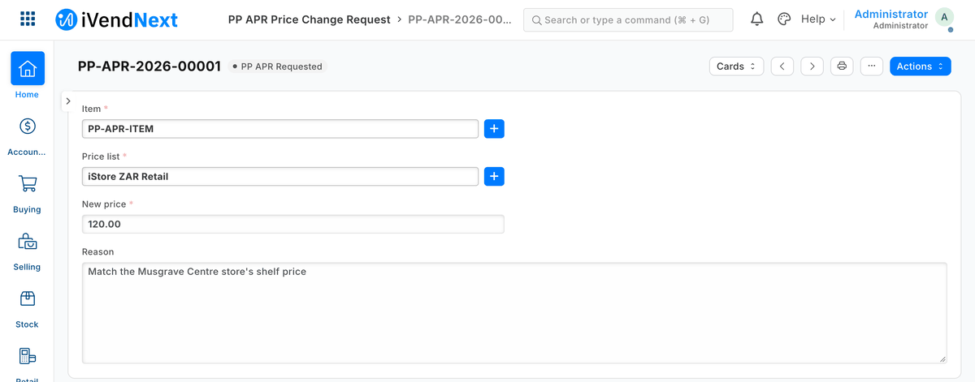Image resolution: width=975 pixels, height=382 pixels.
Task: Open the Cards view dropdown
Action: (x=736, y=67)
